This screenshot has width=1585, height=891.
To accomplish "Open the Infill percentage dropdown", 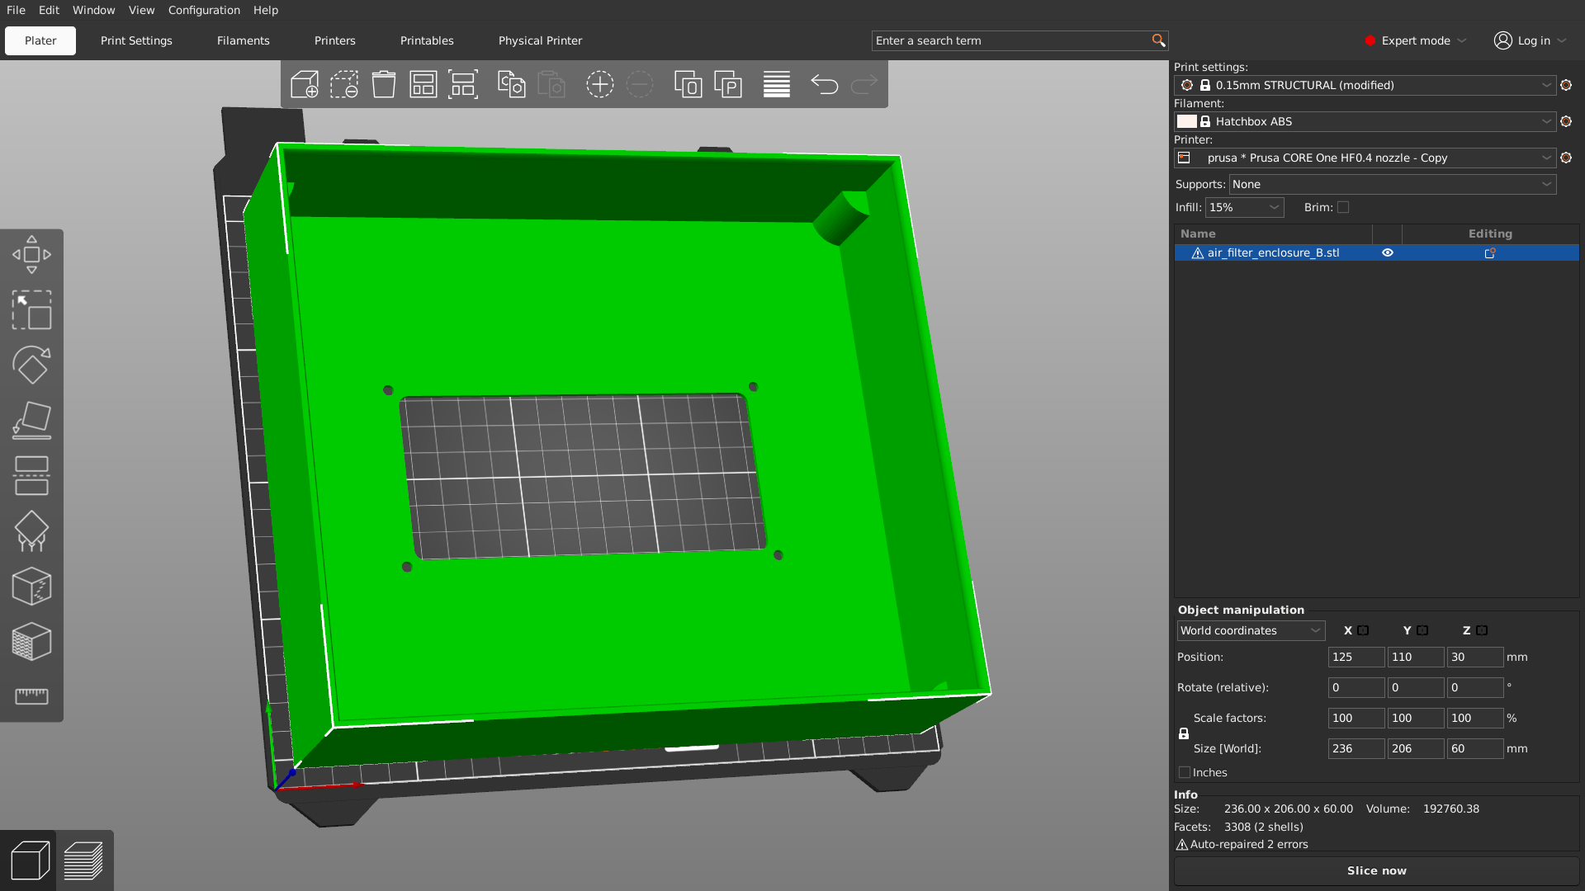I will [1244, 207].
